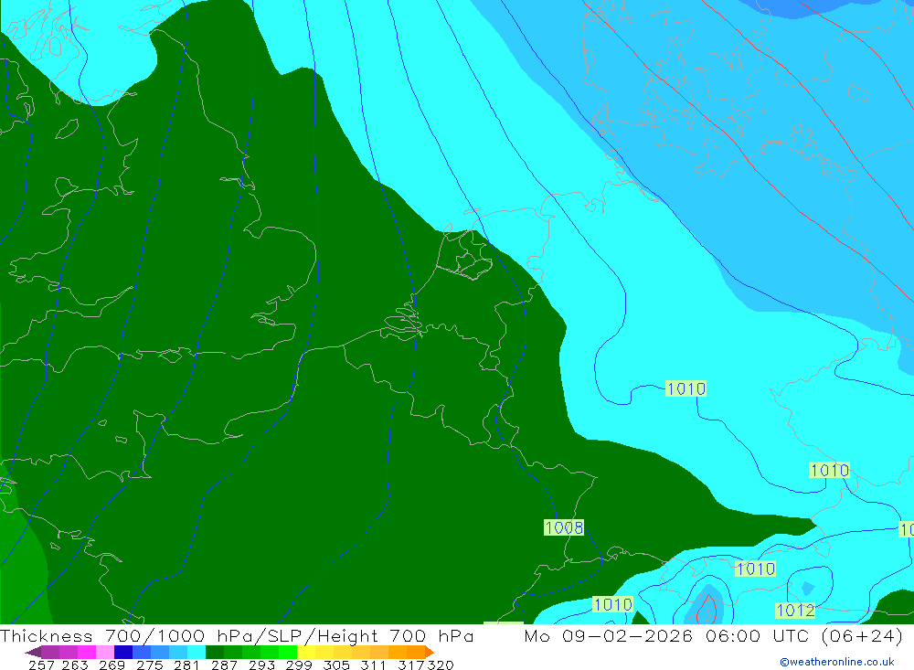Select the dark purple legend swatch above 257

49,652
